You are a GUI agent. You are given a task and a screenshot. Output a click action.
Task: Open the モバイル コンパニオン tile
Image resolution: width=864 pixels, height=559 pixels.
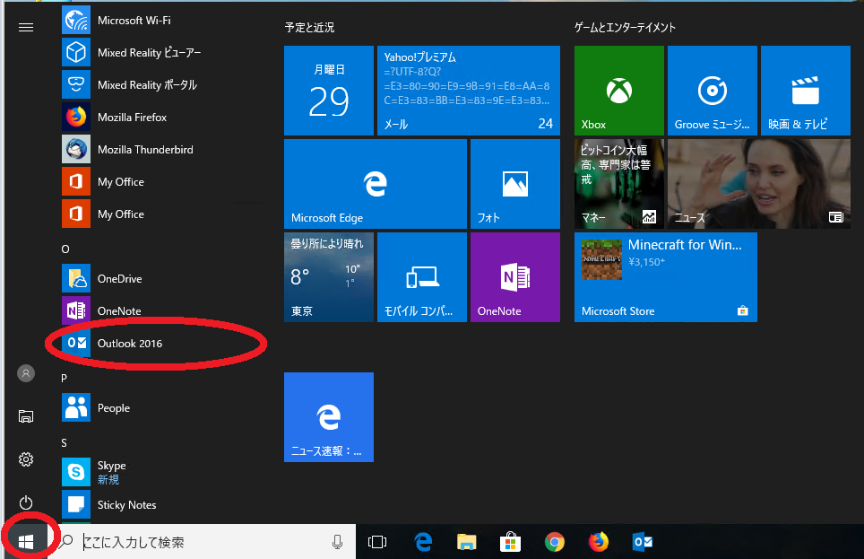pyautogui.click(x=422, y=277)
